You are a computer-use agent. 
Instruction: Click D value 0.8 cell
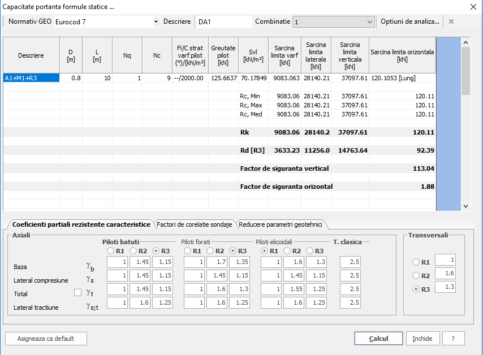[71, 78]
